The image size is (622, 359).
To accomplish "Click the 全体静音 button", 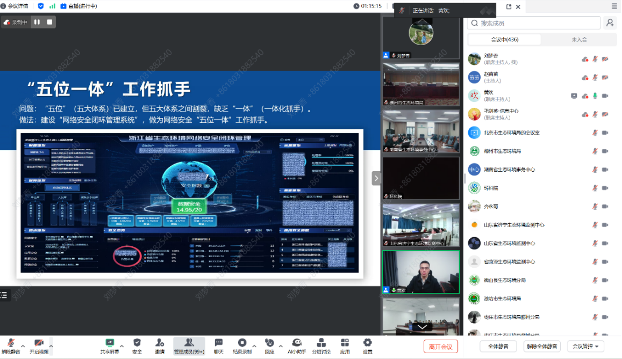I will click(501, 346).
